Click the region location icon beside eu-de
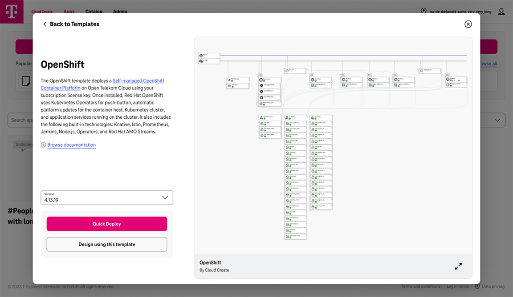 423,11
